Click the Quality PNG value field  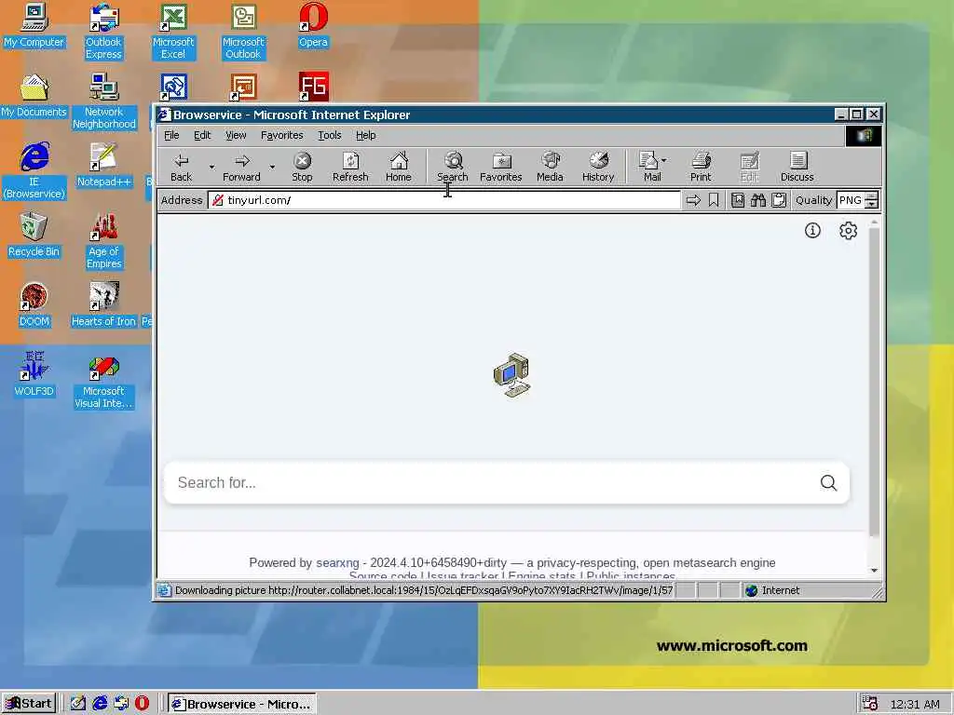point(851,200)
